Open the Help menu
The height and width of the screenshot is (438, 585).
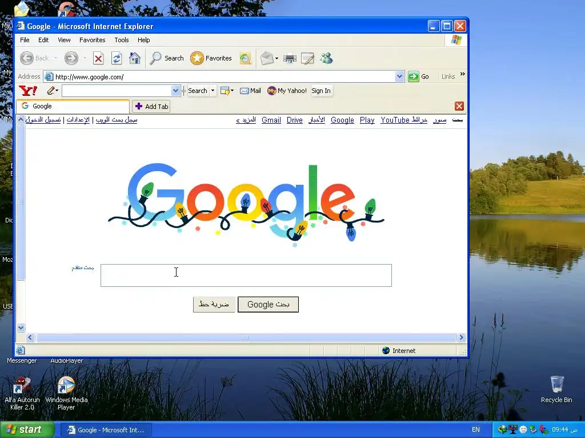click(143, 40)
